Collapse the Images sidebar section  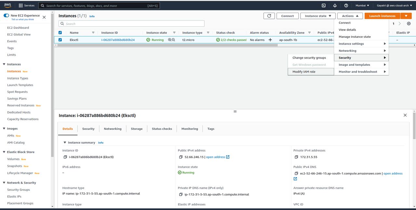pos(4,129)
